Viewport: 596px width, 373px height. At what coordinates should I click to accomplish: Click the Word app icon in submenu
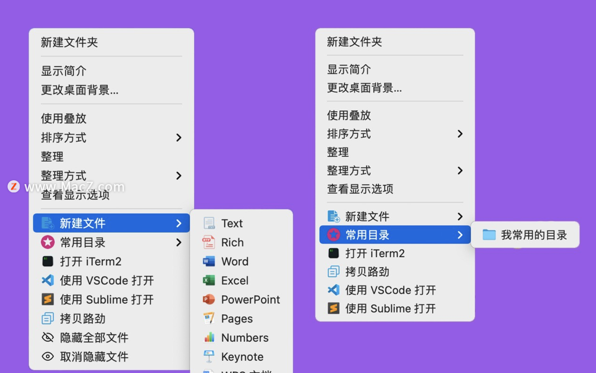(x=209, y=261)
